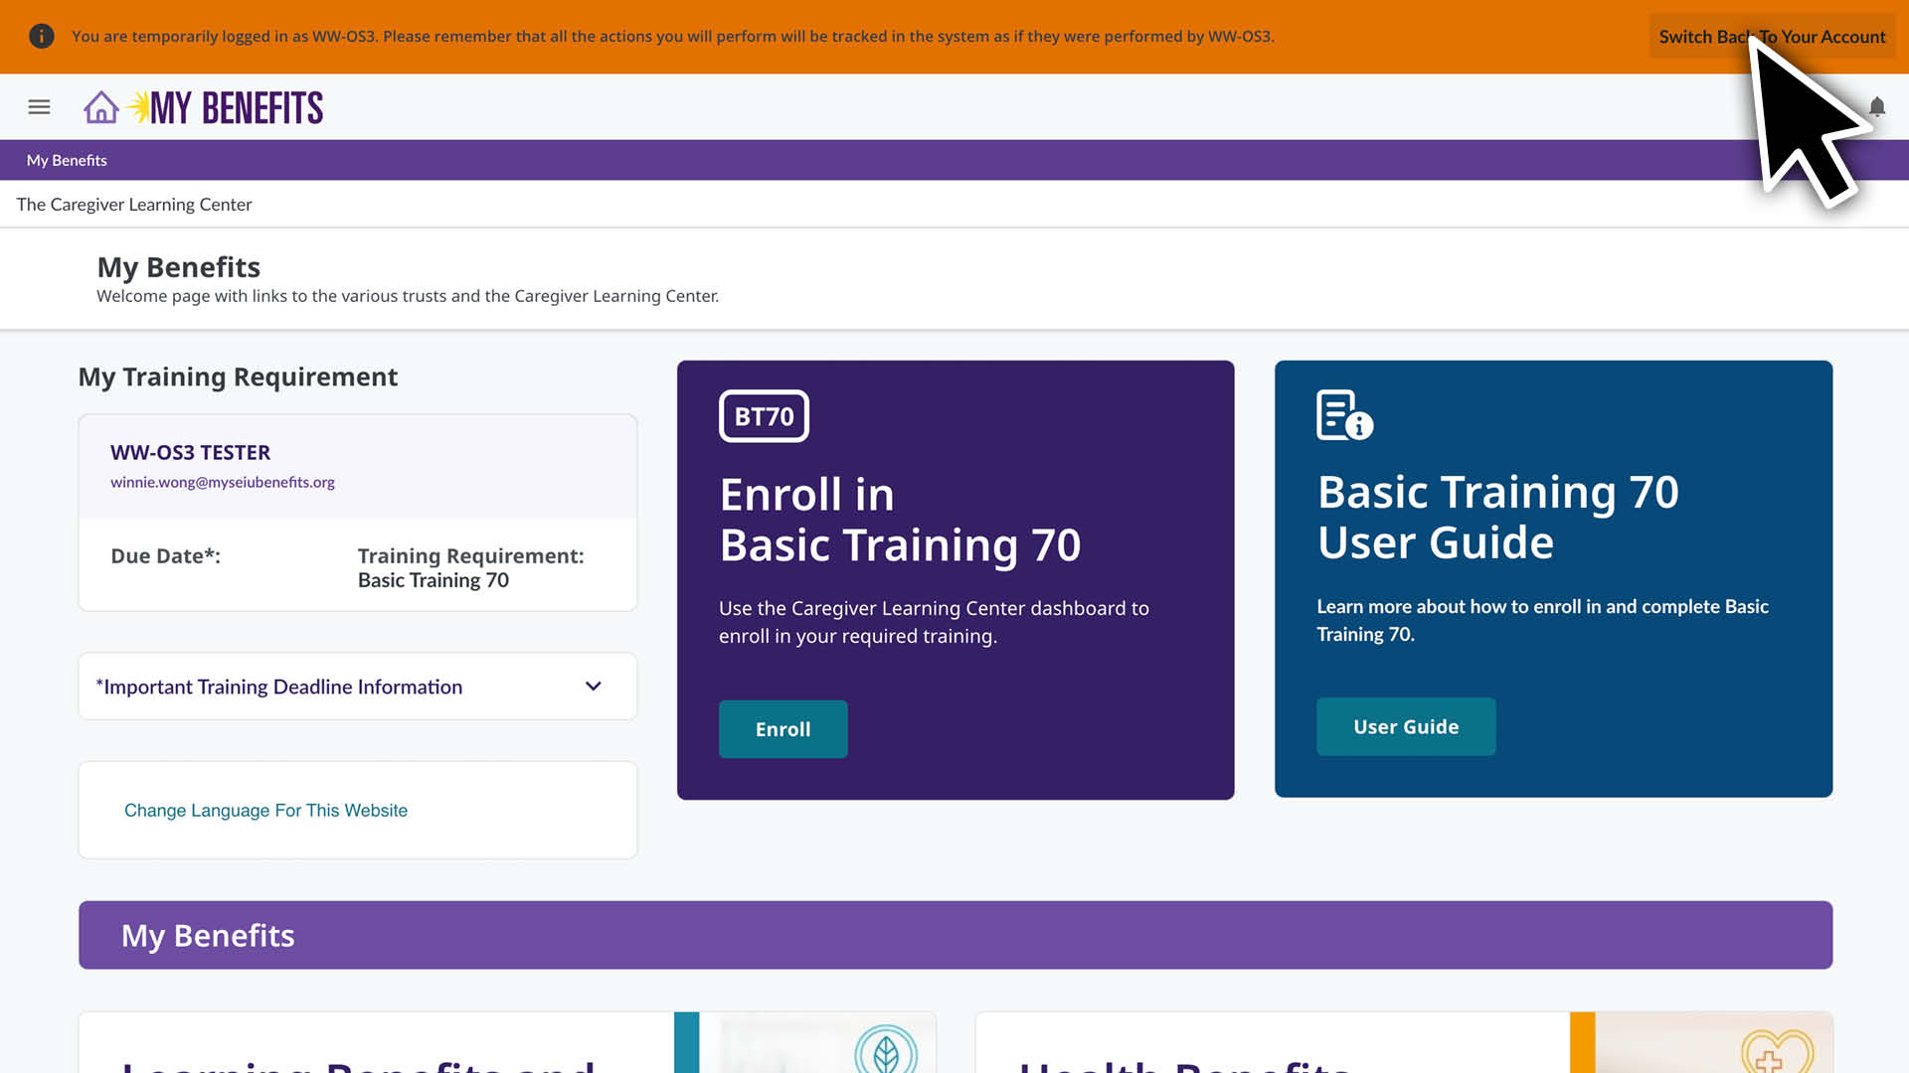Click the BT70 badge icon
The width and height of the screenshot is (1909, 1073).
(764, 416)
